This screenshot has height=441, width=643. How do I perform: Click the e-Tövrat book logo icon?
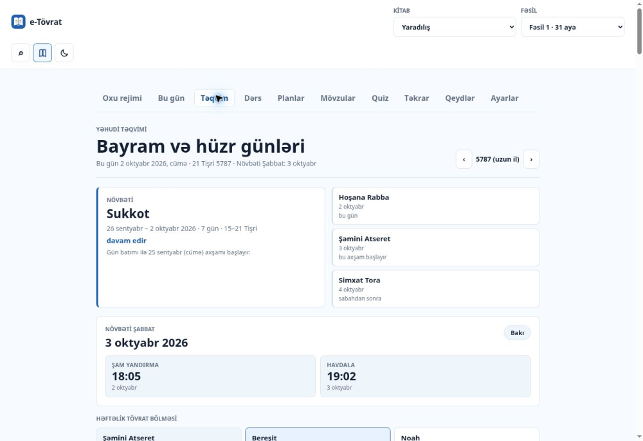tap(19, 22)
